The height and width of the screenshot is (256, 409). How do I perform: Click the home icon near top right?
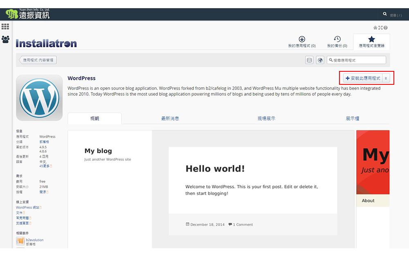(375, 28)
